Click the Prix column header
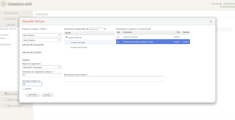Image resolution: width=235 pixels, height=120 pixels. click(177, 32)
